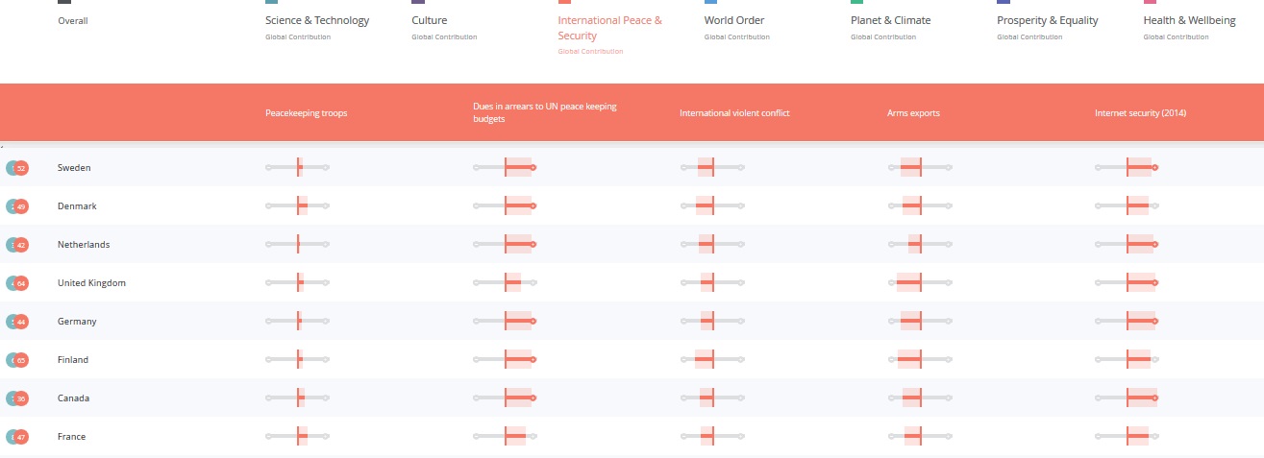Click Sweden's Peacekeeping troops bar
This screenshot has height=458, width=1264.
pos(298,168)
